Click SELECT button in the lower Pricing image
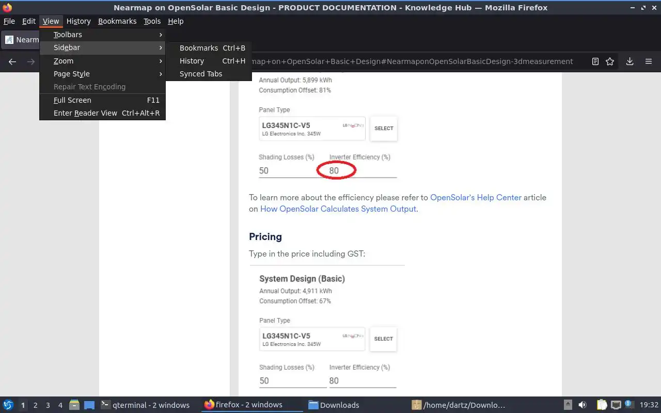Viewport: 661px width, 413px height. tap(383, 339)
